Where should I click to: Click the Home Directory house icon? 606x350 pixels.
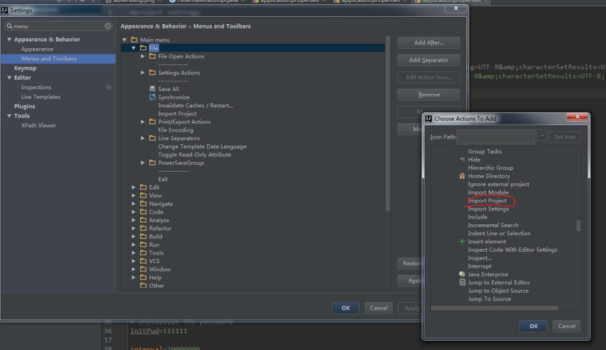462,176
